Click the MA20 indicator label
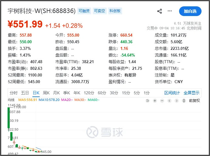This screenshot has width=210, height=156. (67, 100)
